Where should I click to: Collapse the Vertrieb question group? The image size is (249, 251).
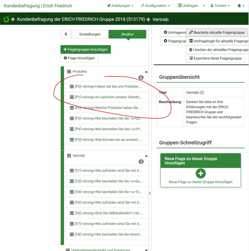pyautogui.click(x=146, y=156)
